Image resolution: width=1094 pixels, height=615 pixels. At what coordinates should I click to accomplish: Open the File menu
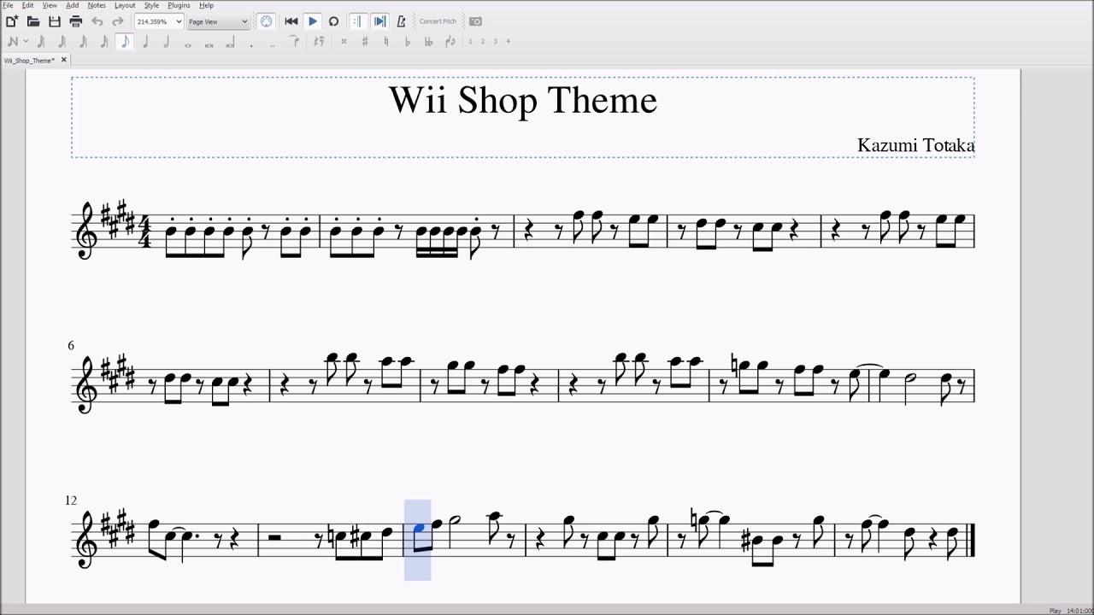click(x=8, y=5)
